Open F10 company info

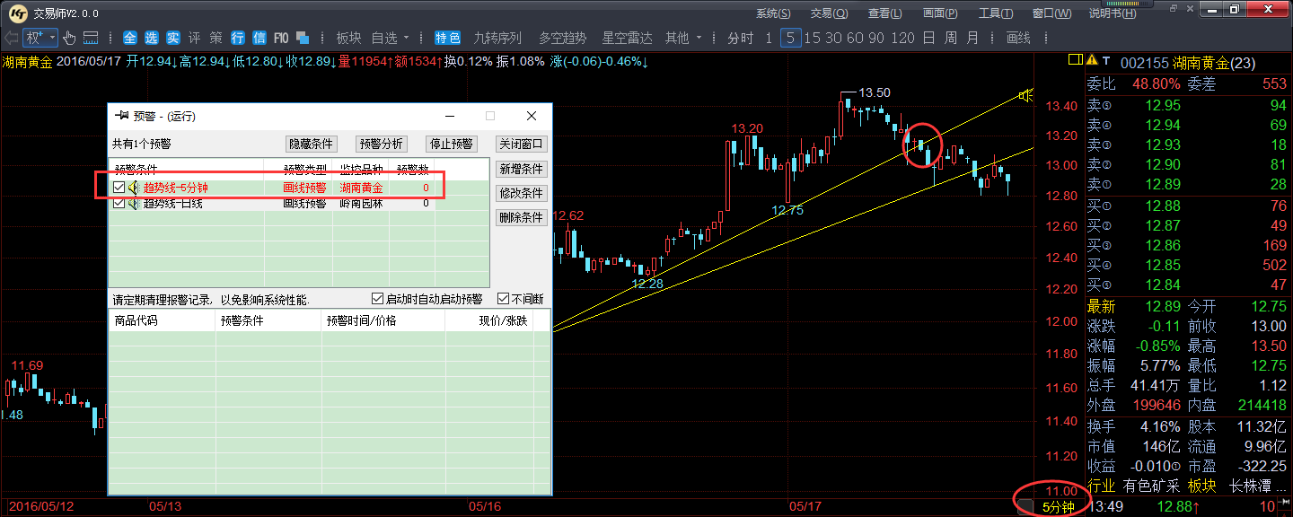point(281,38)
